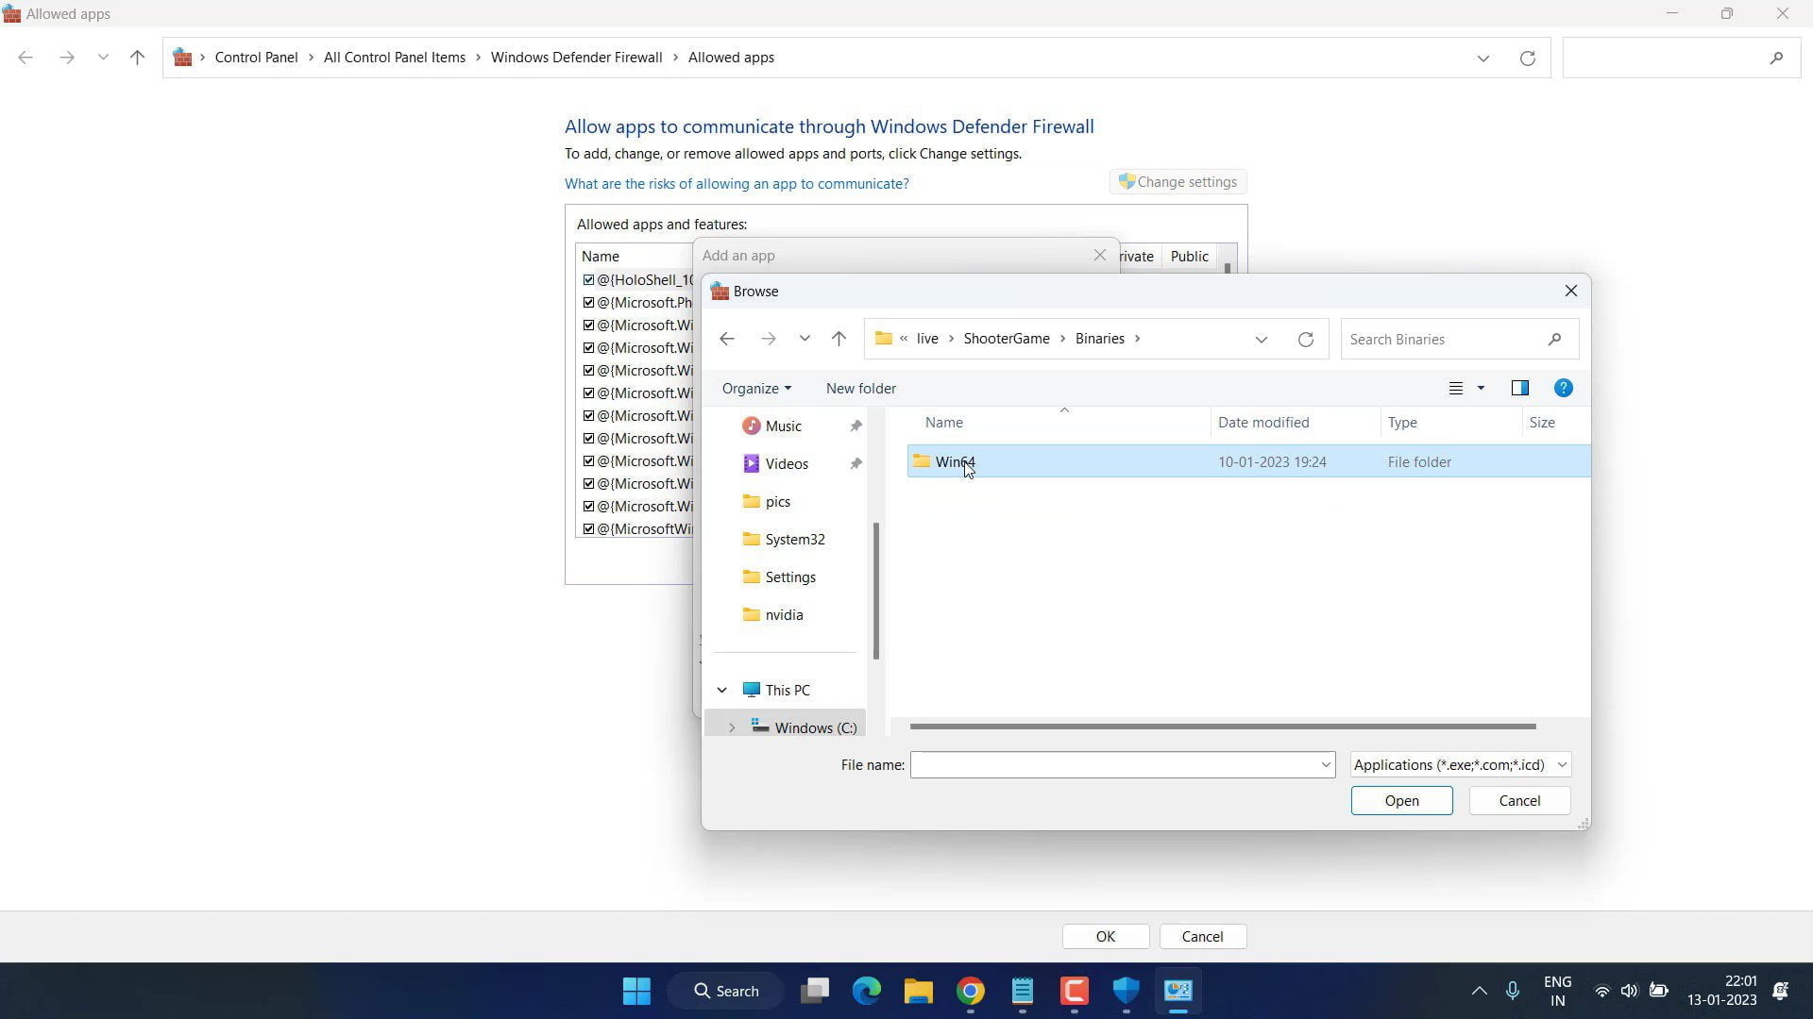The width and height of the screenshot is (1813, 1019).
Task: Select Music in the navigation pane
Action: 784,426
